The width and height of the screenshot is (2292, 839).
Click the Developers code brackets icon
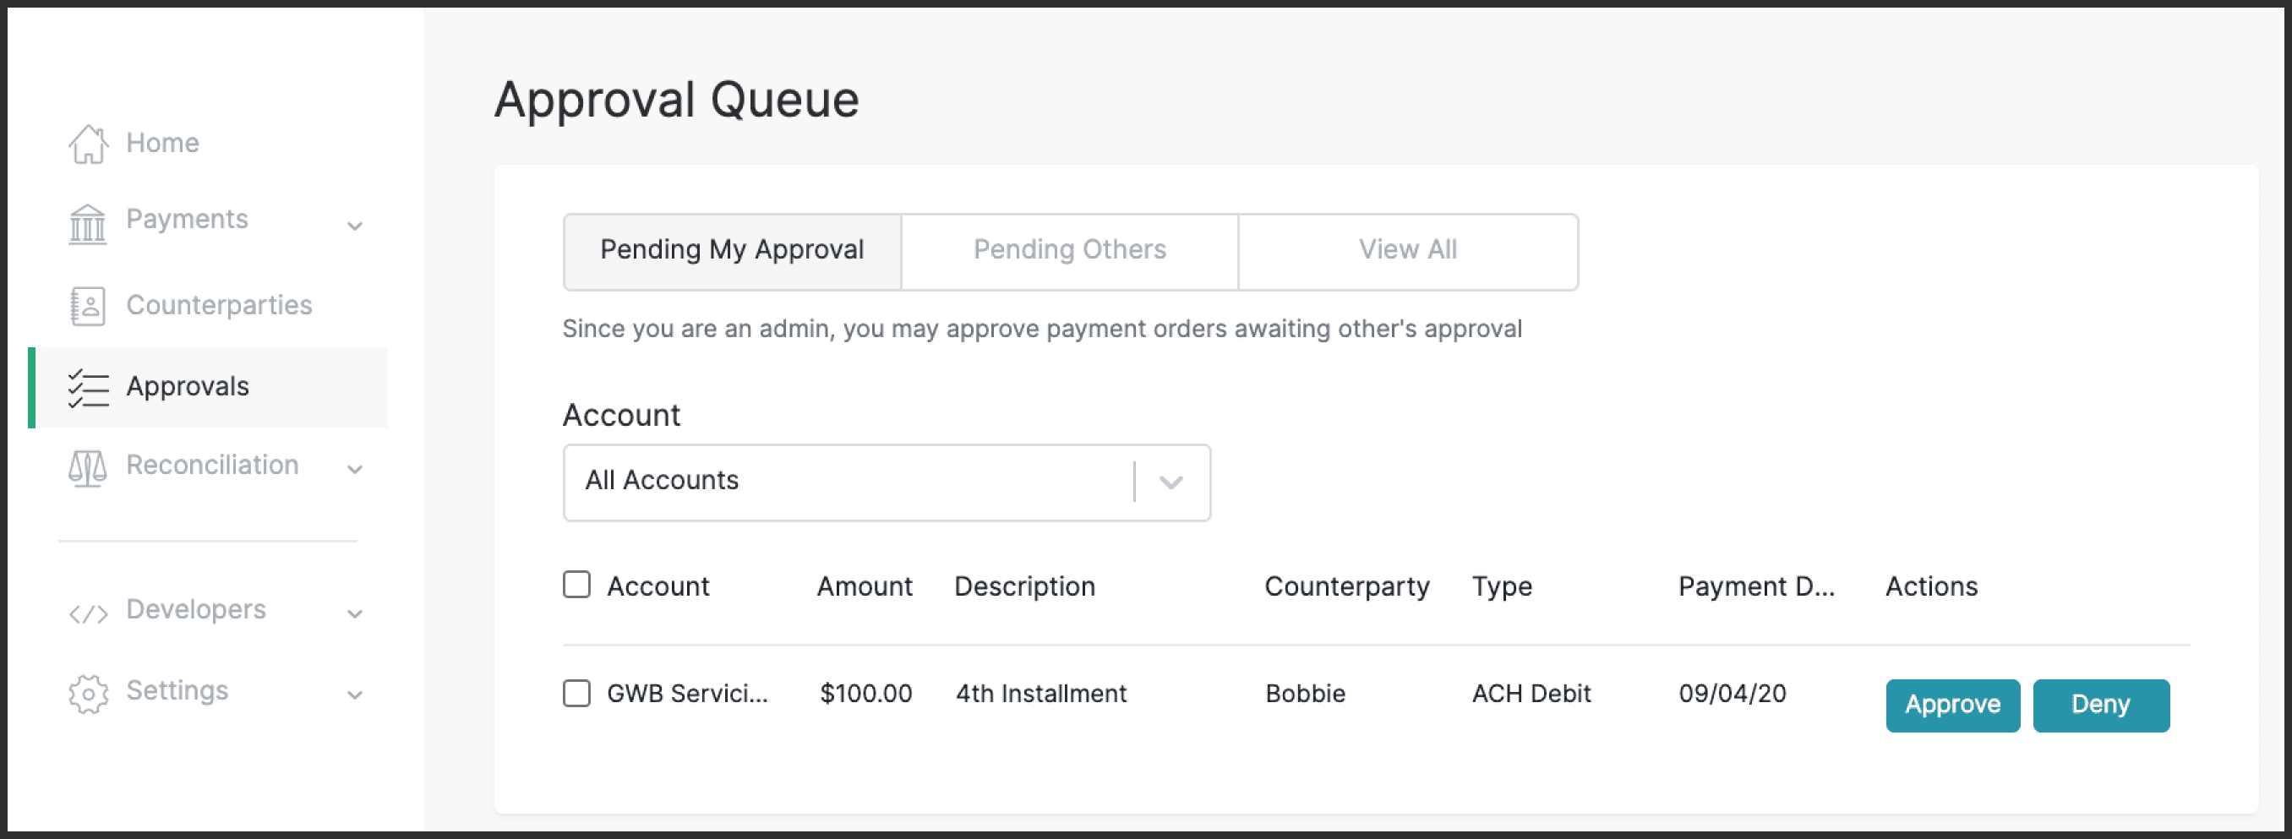88,613
